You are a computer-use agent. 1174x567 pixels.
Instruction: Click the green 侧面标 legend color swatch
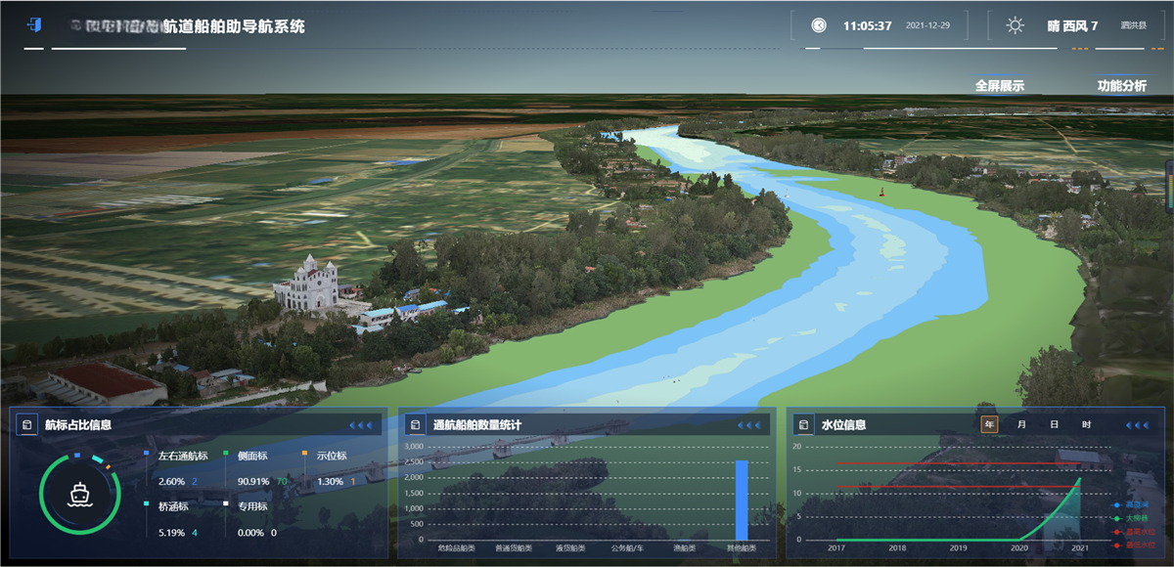(226, 455)
